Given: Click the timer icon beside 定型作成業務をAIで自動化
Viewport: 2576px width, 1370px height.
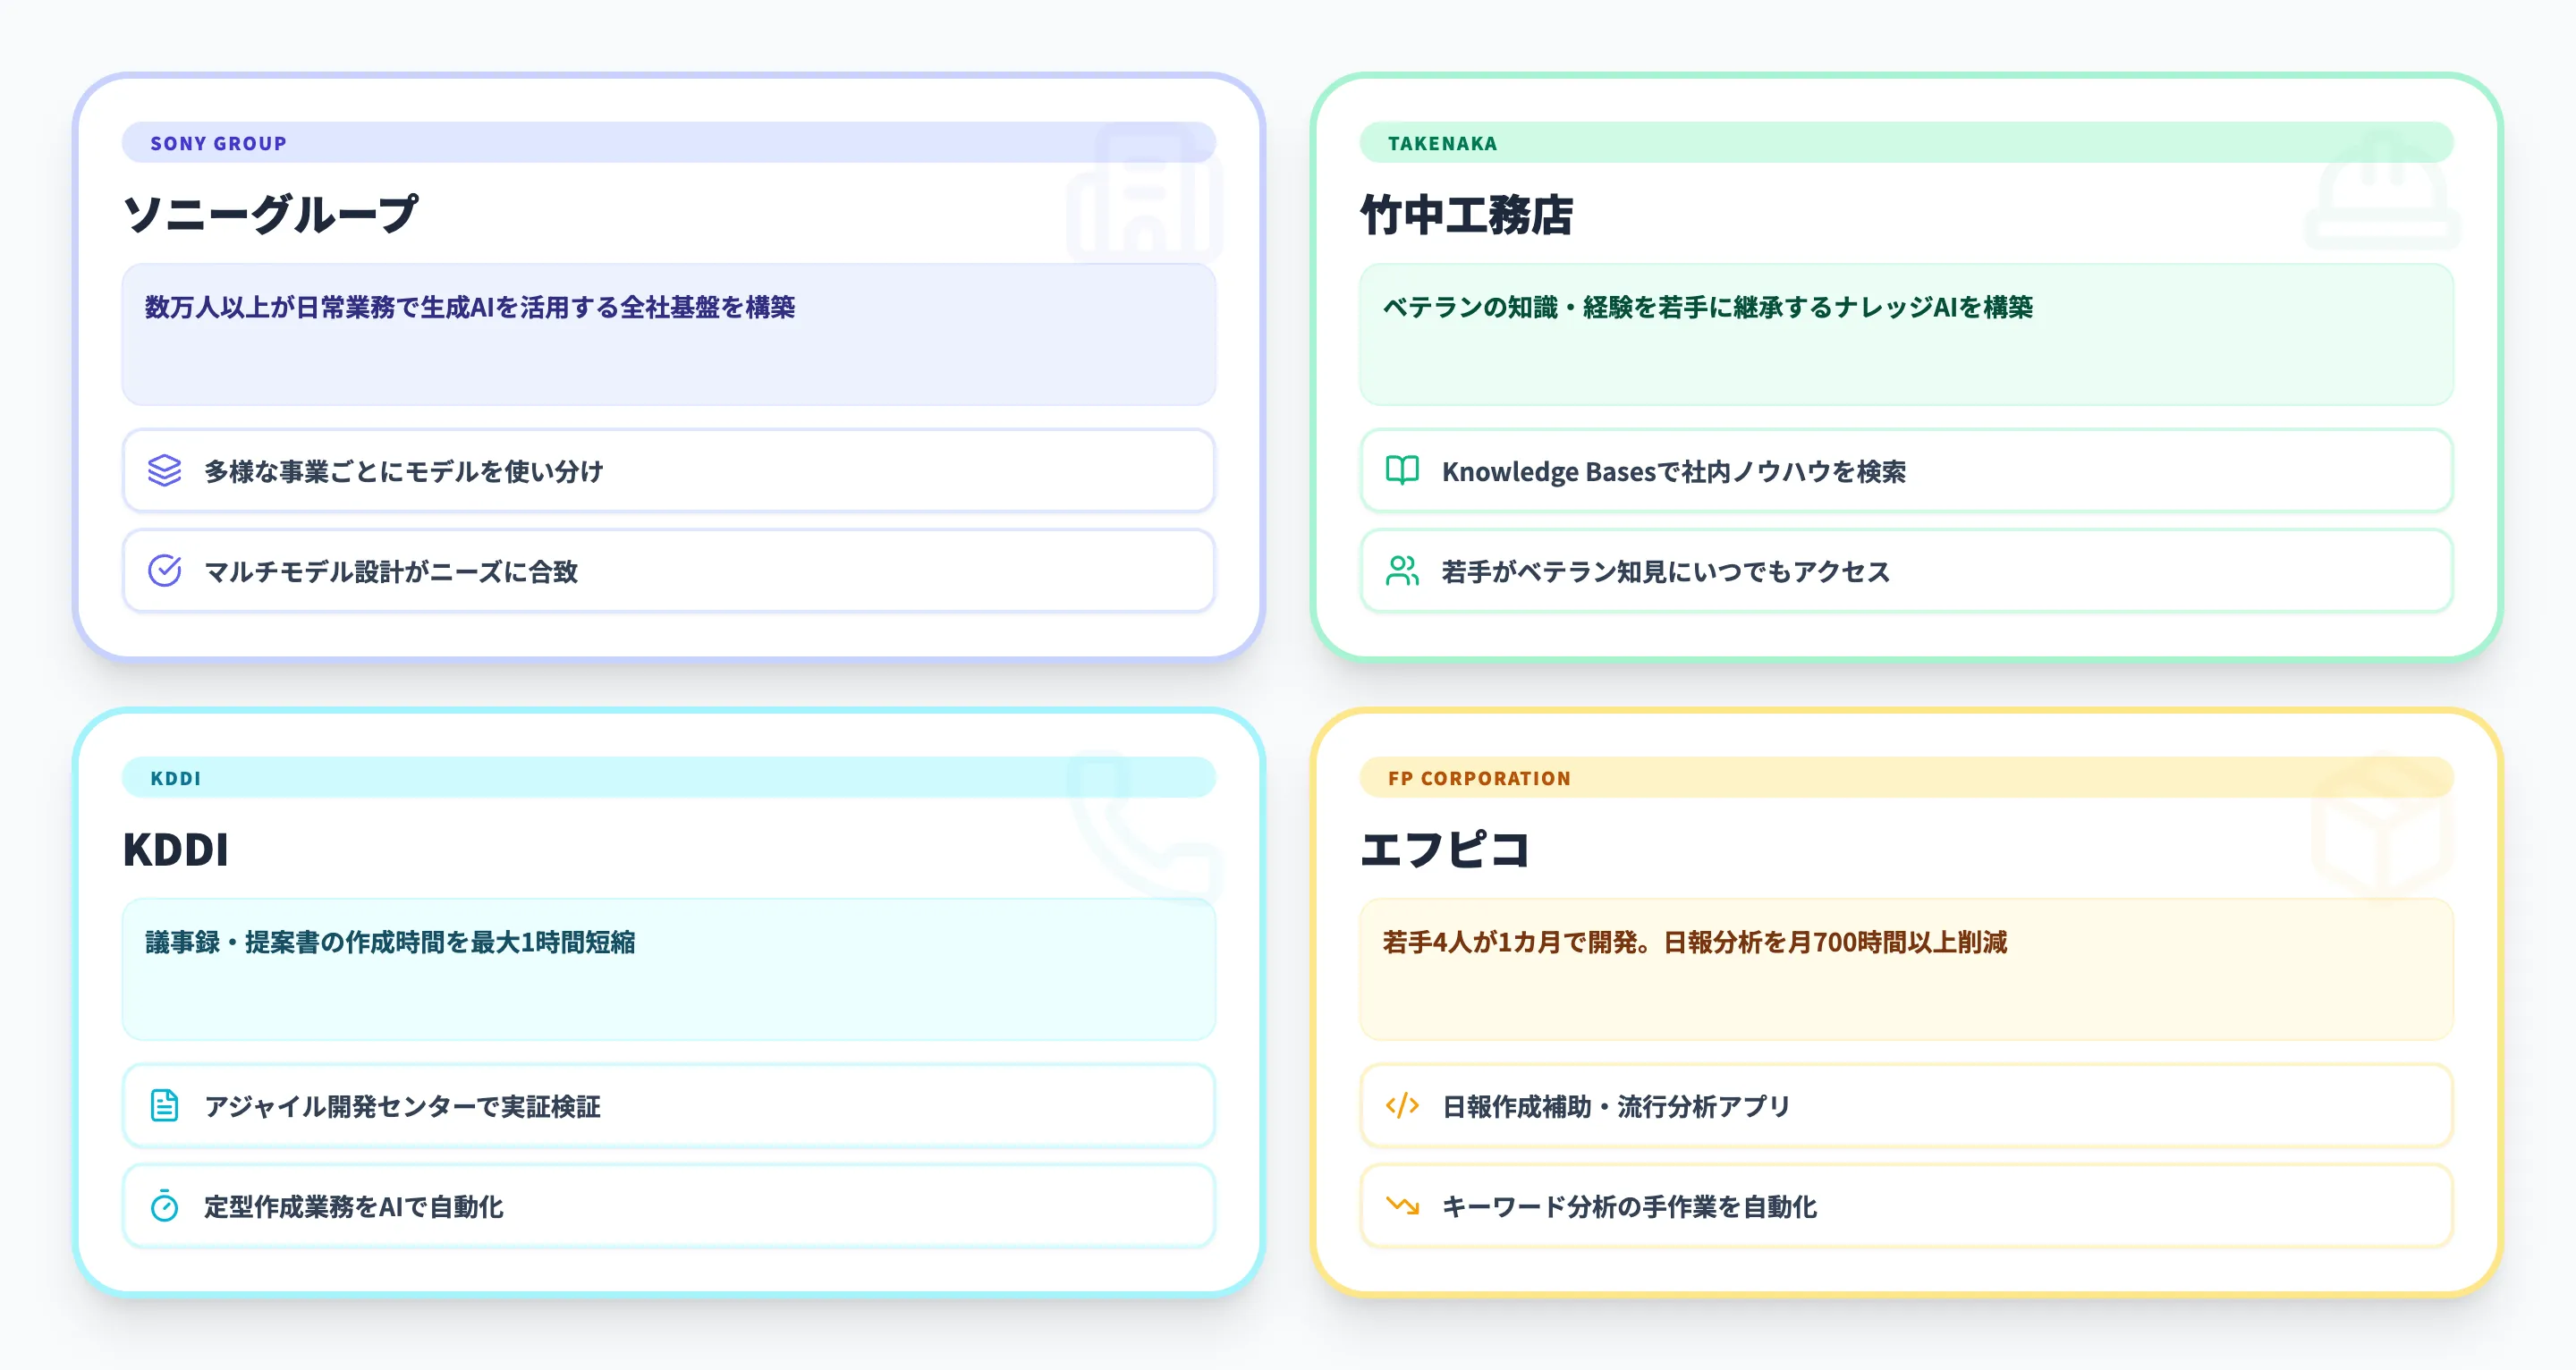Looking at the screenshot, I should [x=163, y=1206].
